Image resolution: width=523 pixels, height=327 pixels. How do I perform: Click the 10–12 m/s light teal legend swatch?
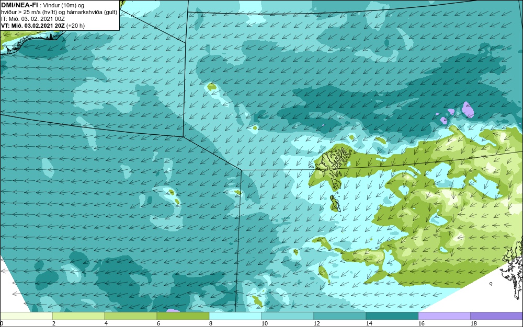(288, 316)
